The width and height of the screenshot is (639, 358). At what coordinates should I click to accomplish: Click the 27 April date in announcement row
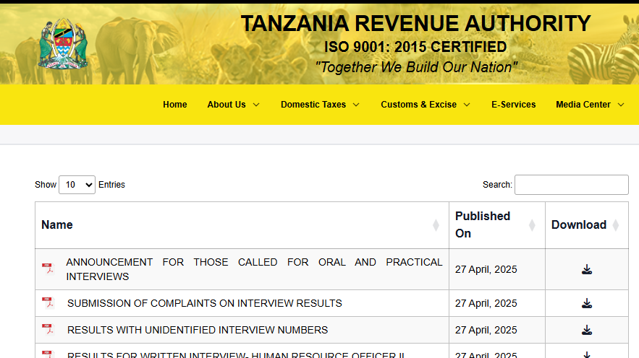coord(486,269)
